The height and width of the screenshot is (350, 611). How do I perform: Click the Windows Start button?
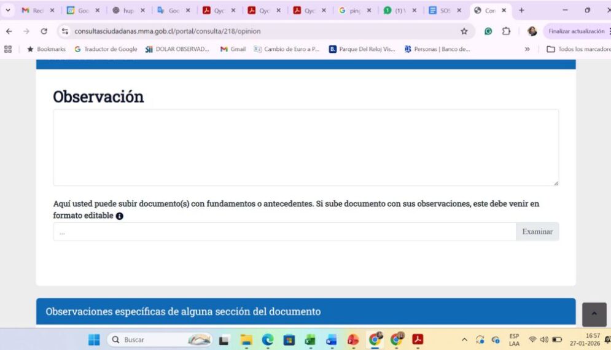click(x=94, y=340)
